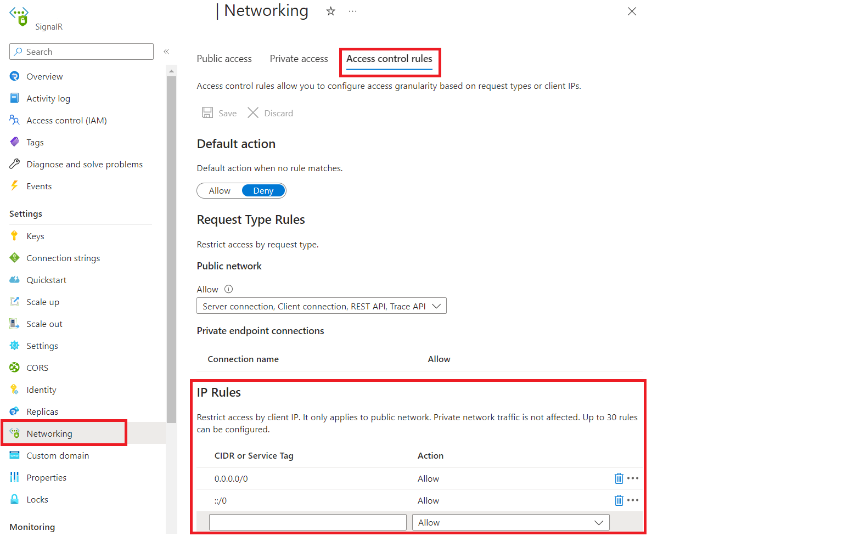The image size is (843, 536).
Task: Open the Action dropdown in the new rule row
Action: coord(510,522)
